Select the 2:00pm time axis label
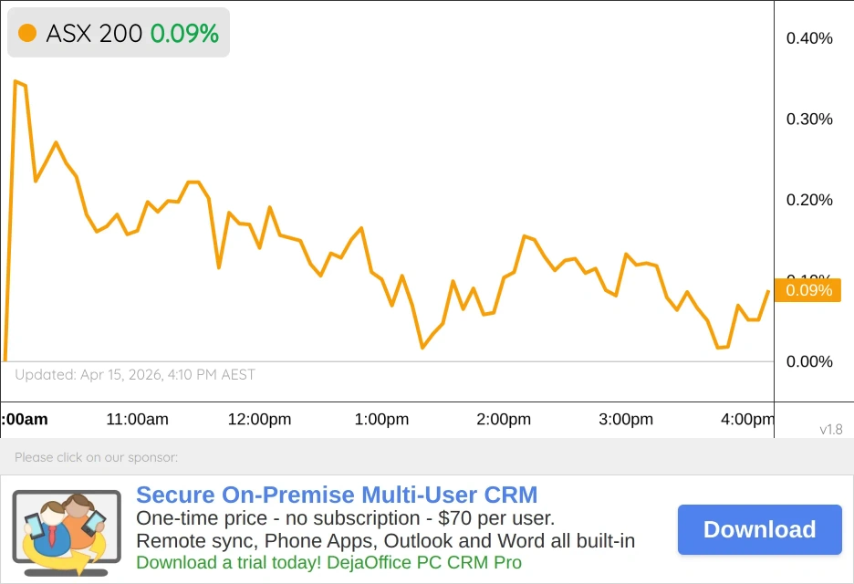 pos(503,420)
